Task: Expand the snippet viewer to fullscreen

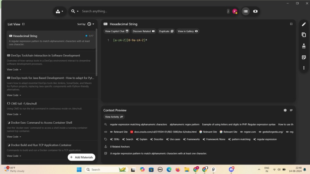Action: coord(291,24)
